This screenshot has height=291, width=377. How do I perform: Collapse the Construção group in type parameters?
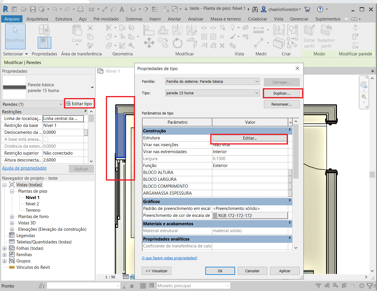point(290,130)
